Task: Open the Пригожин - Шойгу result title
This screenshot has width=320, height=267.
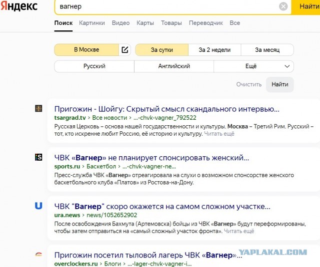Action: pos(166,109)
